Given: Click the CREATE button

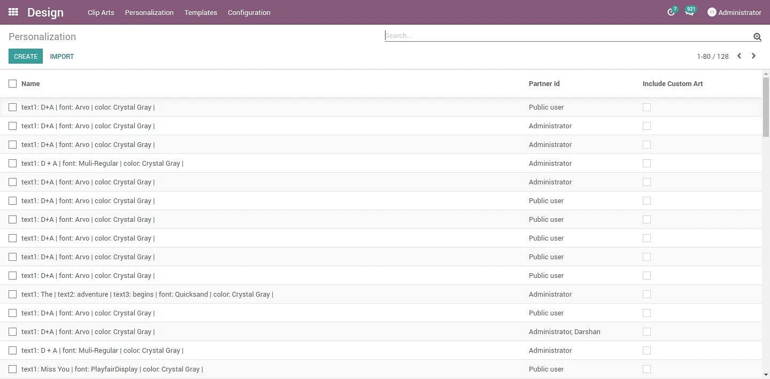Looking at the screenshot, I should [x=26, y=56].
